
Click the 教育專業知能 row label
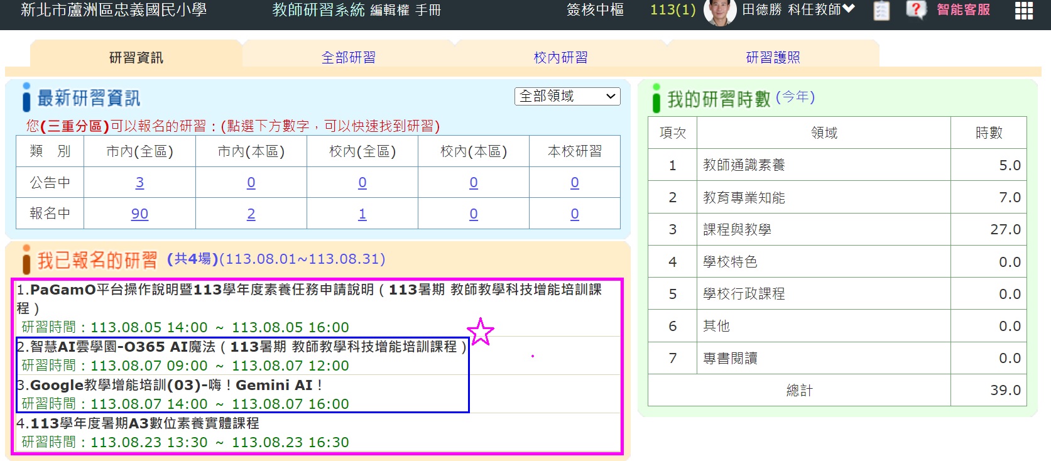tap(744, 197)
